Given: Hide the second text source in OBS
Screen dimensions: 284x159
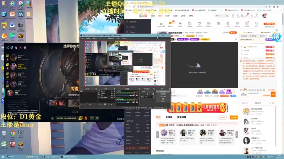Looking at the screenshot, I should [x=112, y=93].
